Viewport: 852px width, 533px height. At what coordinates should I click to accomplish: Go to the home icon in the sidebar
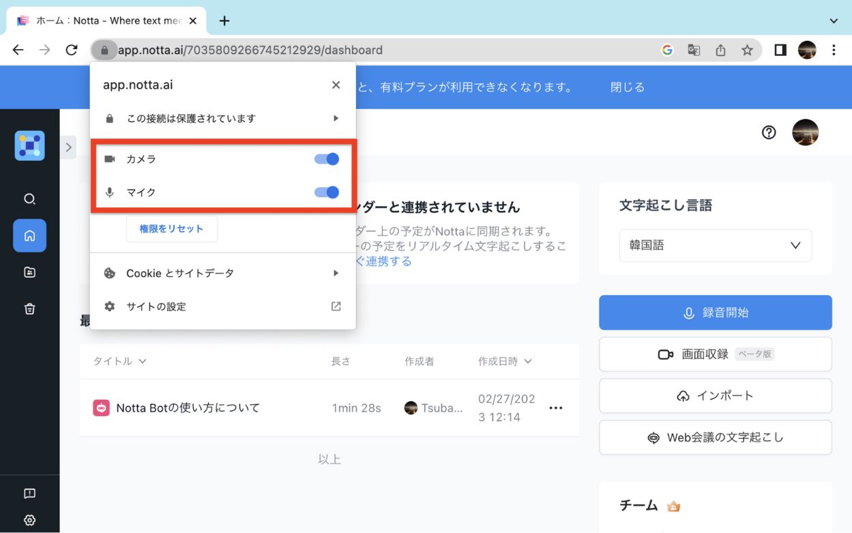pyautogui.click(x=29, y=235)
